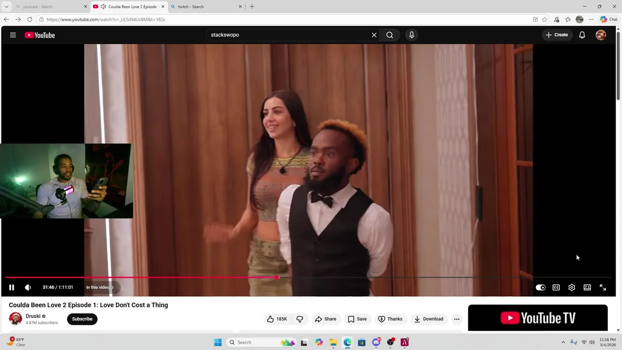This screenshot has height=350, width=622.
Task: Start voice search with the microphone
Action: [x=412, y=35]
